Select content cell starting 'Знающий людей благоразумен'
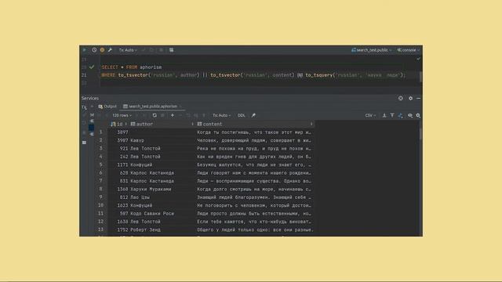502x282 pixels. pos(255,197)
